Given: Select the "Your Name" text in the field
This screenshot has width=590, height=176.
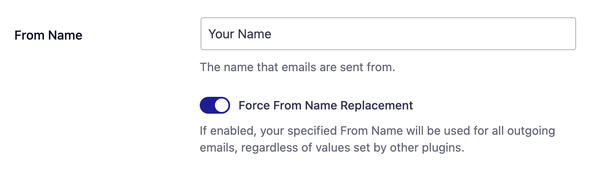Looking at the screenshot, I should 240,34.
